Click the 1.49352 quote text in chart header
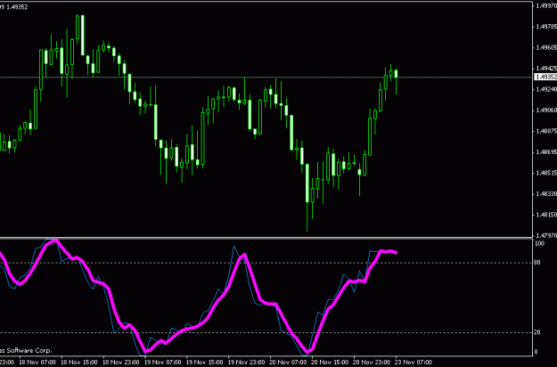The height and width of the screenshot is (367, 557). click(17, 7)
